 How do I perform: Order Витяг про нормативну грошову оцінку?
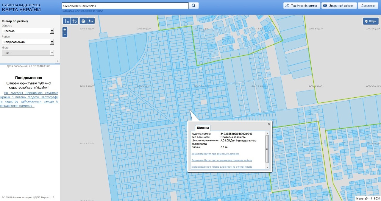tap(222, 160)
